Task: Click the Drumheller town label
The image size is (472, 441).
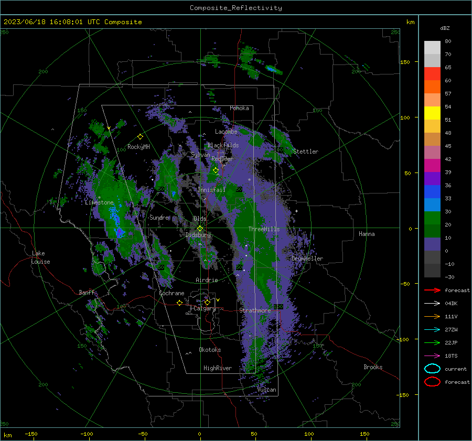Action: coord(307,259)
